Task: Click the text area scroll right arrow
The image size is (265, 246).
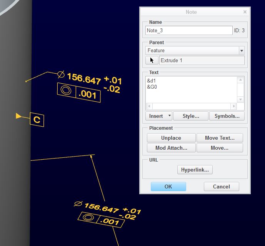Action: coord(234,106)
